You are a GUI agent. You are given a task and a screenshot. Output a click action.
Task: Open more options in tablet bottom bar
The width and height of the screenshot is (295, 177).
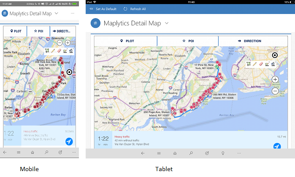click(239, 153)
